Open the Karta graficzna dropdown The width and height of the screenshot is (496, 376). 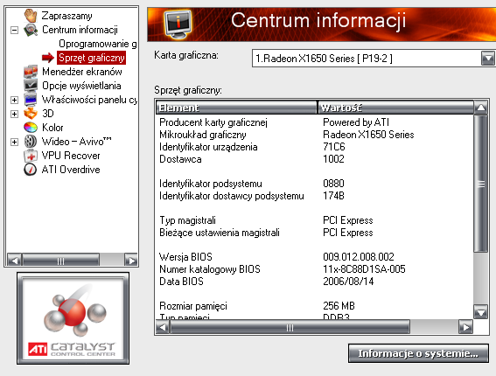[488, 59]
